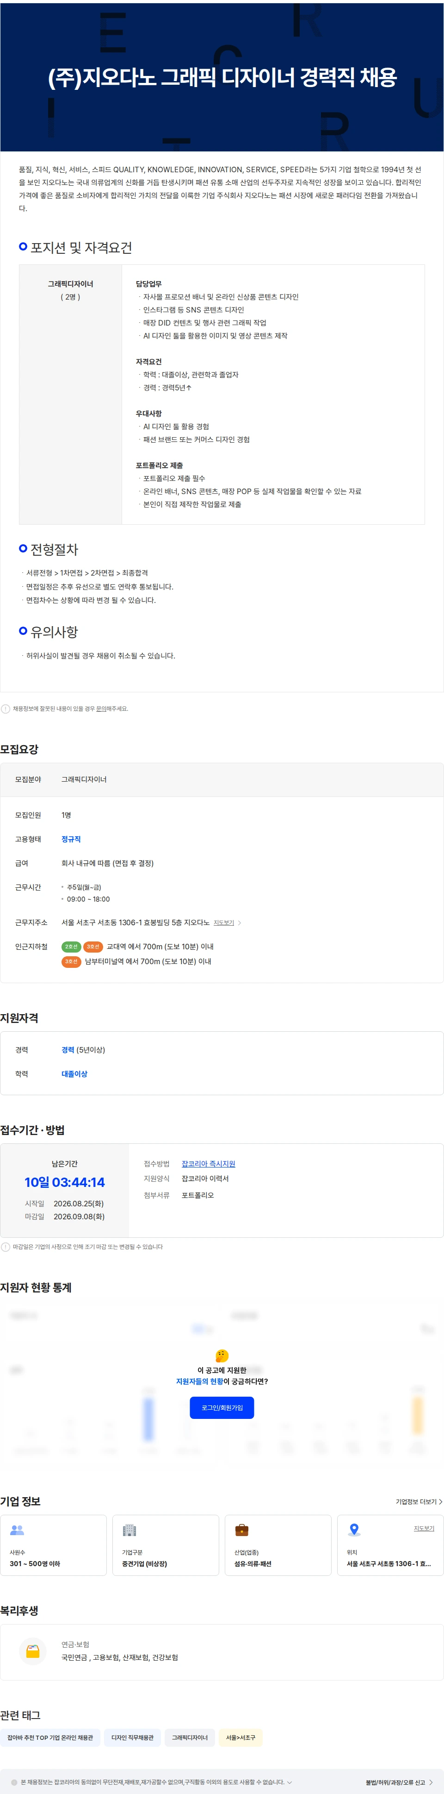Screen dimensions: 444x1794
Task: Open 지도보기 next to the 서초동 1306-1 address
Action: 223,923
